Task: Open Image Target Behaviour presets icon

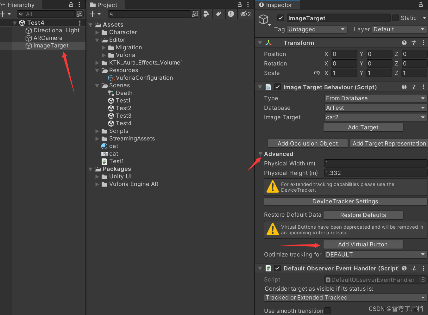Action: click(x=414, y=87)
